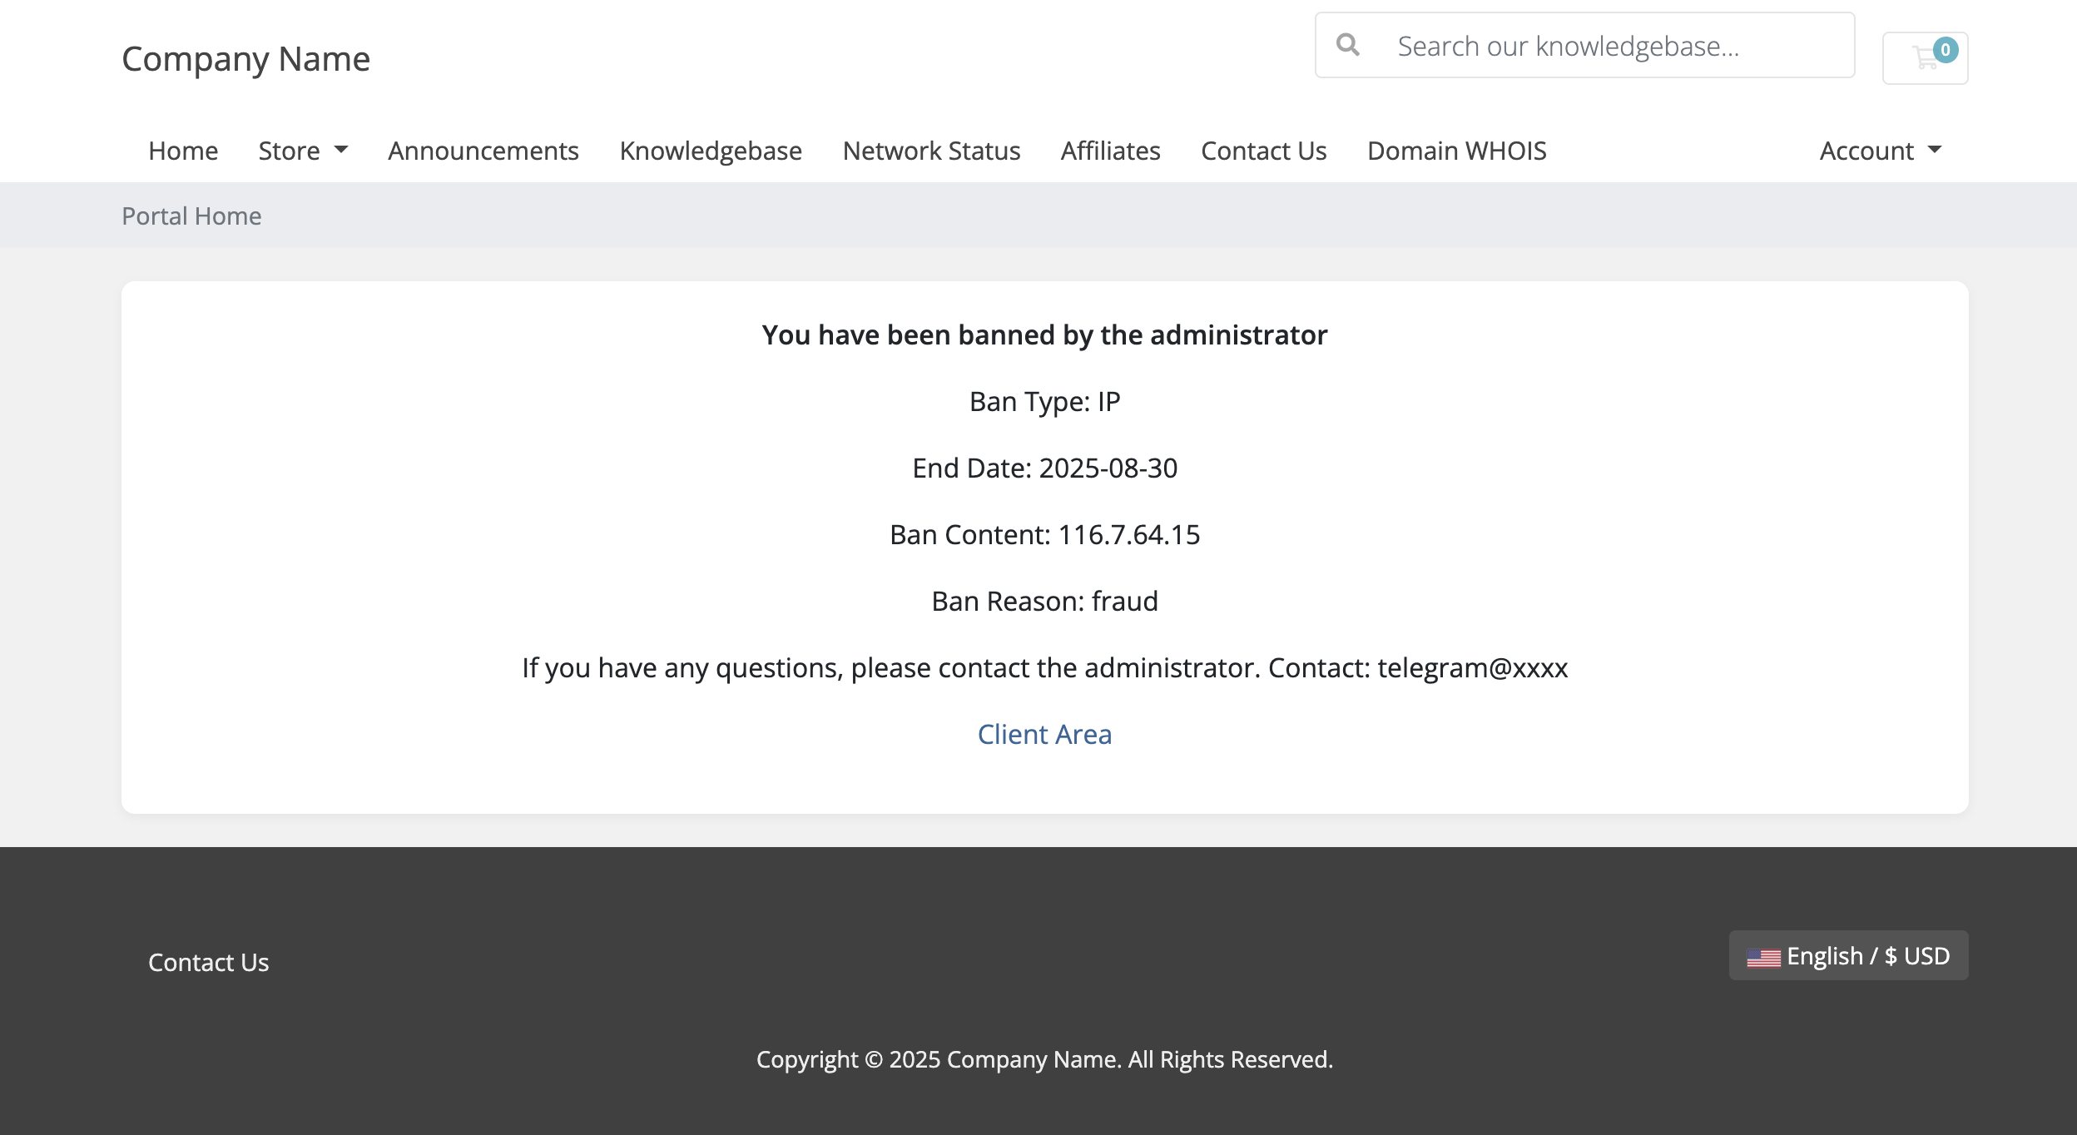The height and width of the screenshot is (1135, 2077).
Task: Open Network Status page
Action: coord(931,151)
